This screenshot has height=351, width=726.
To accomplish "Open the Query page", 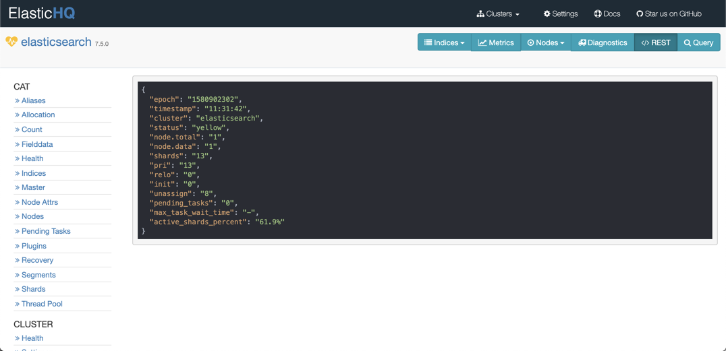I will pyautogui.click(x=699, y=42).
